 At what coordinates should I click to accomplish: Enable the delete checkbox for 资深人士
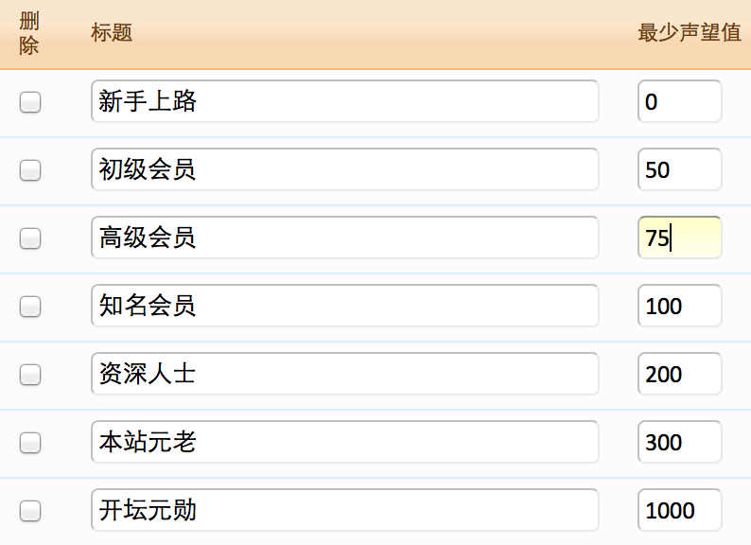(30, 375)
